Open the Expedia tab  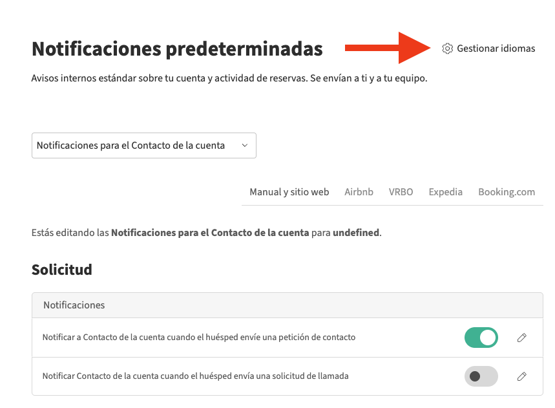coord(445,192)
